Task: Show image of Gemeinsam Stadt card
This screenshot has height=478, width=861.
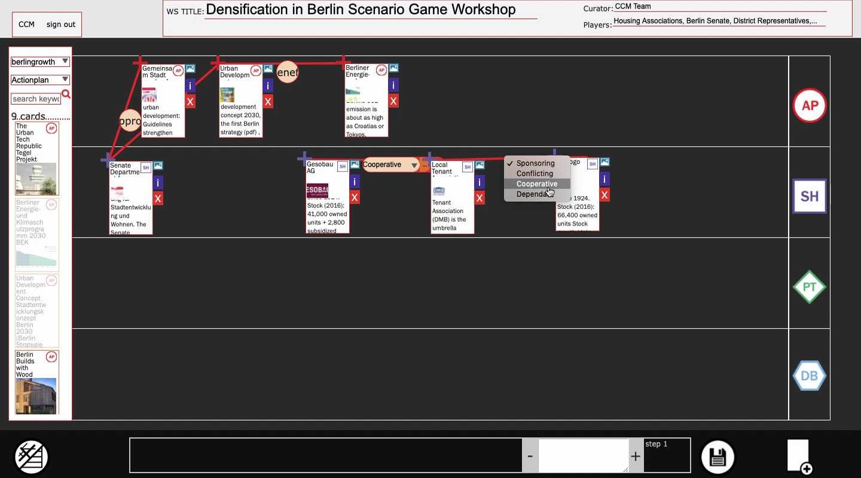Action: 190,69
